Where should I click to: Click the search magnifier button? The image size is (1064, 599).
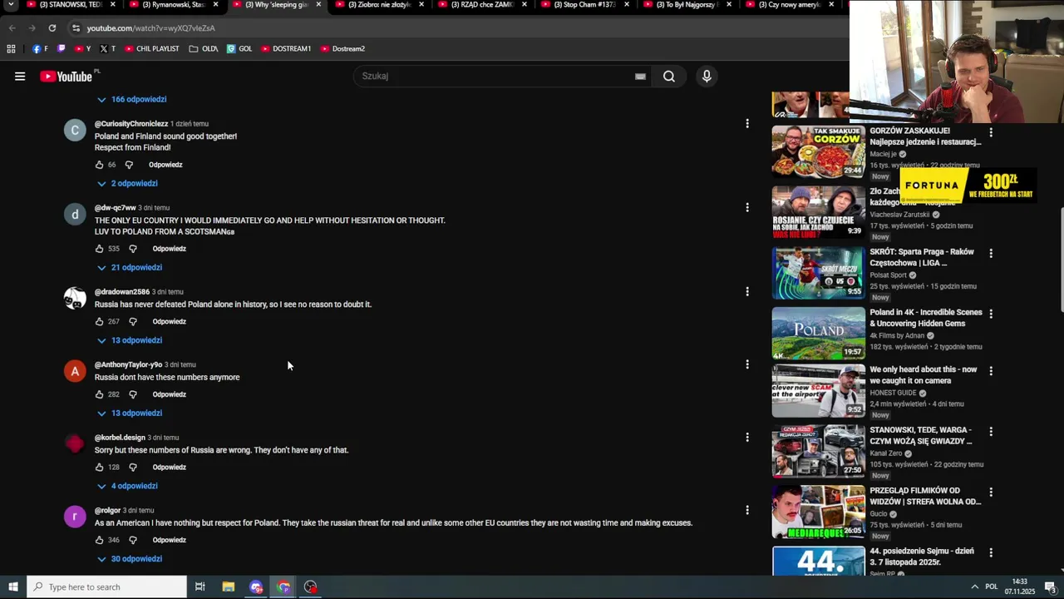pos(669,77)
